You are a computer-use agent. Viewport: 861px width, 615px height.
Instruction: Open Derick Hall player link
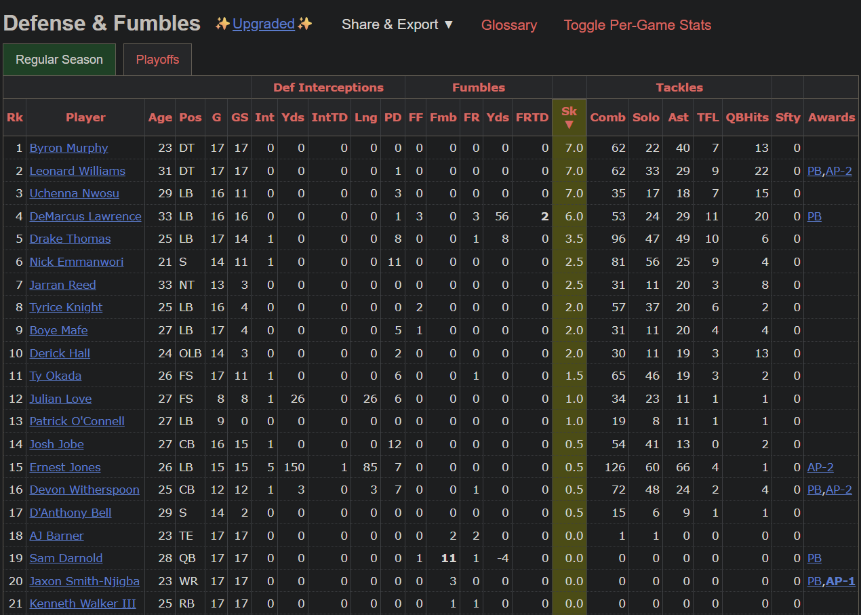coord(60,353)
